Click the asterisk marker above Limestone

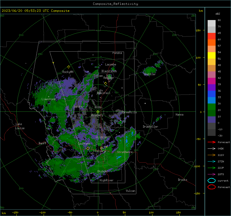[x=49, y=97]
